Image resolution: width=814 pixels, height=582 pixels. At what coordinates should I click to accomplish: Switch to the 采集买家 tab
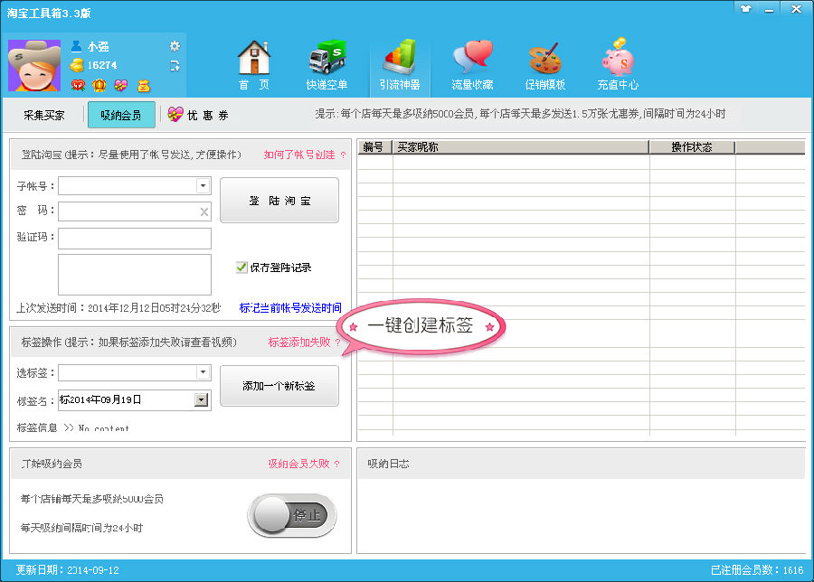tap(44, 116)
